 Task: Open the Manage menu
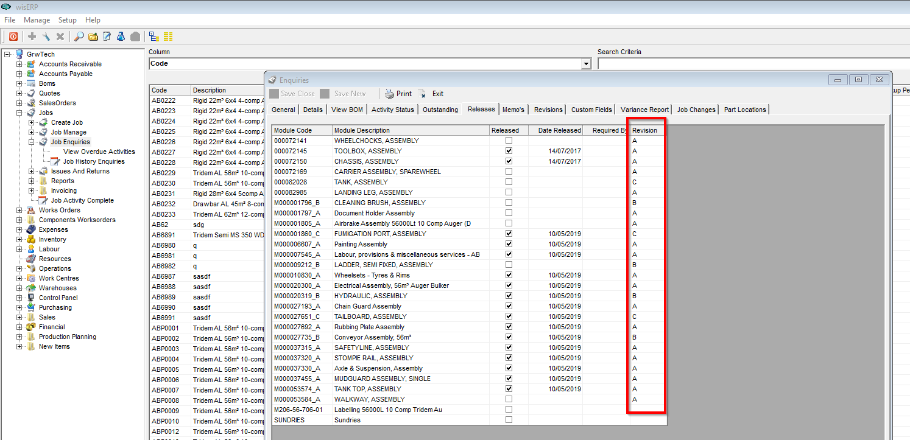(x=37, y=20)
